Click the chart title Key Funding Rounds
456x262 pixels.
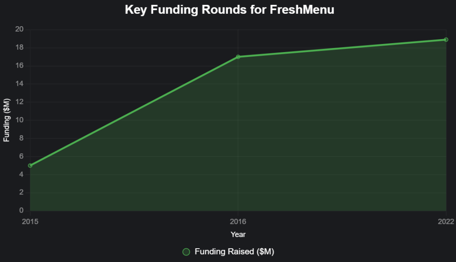click(229, 10)
